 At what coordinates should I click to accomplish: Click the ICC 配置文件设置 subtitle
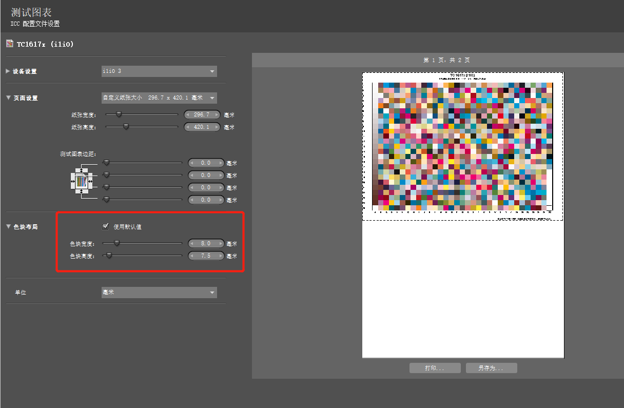(35, 24)
